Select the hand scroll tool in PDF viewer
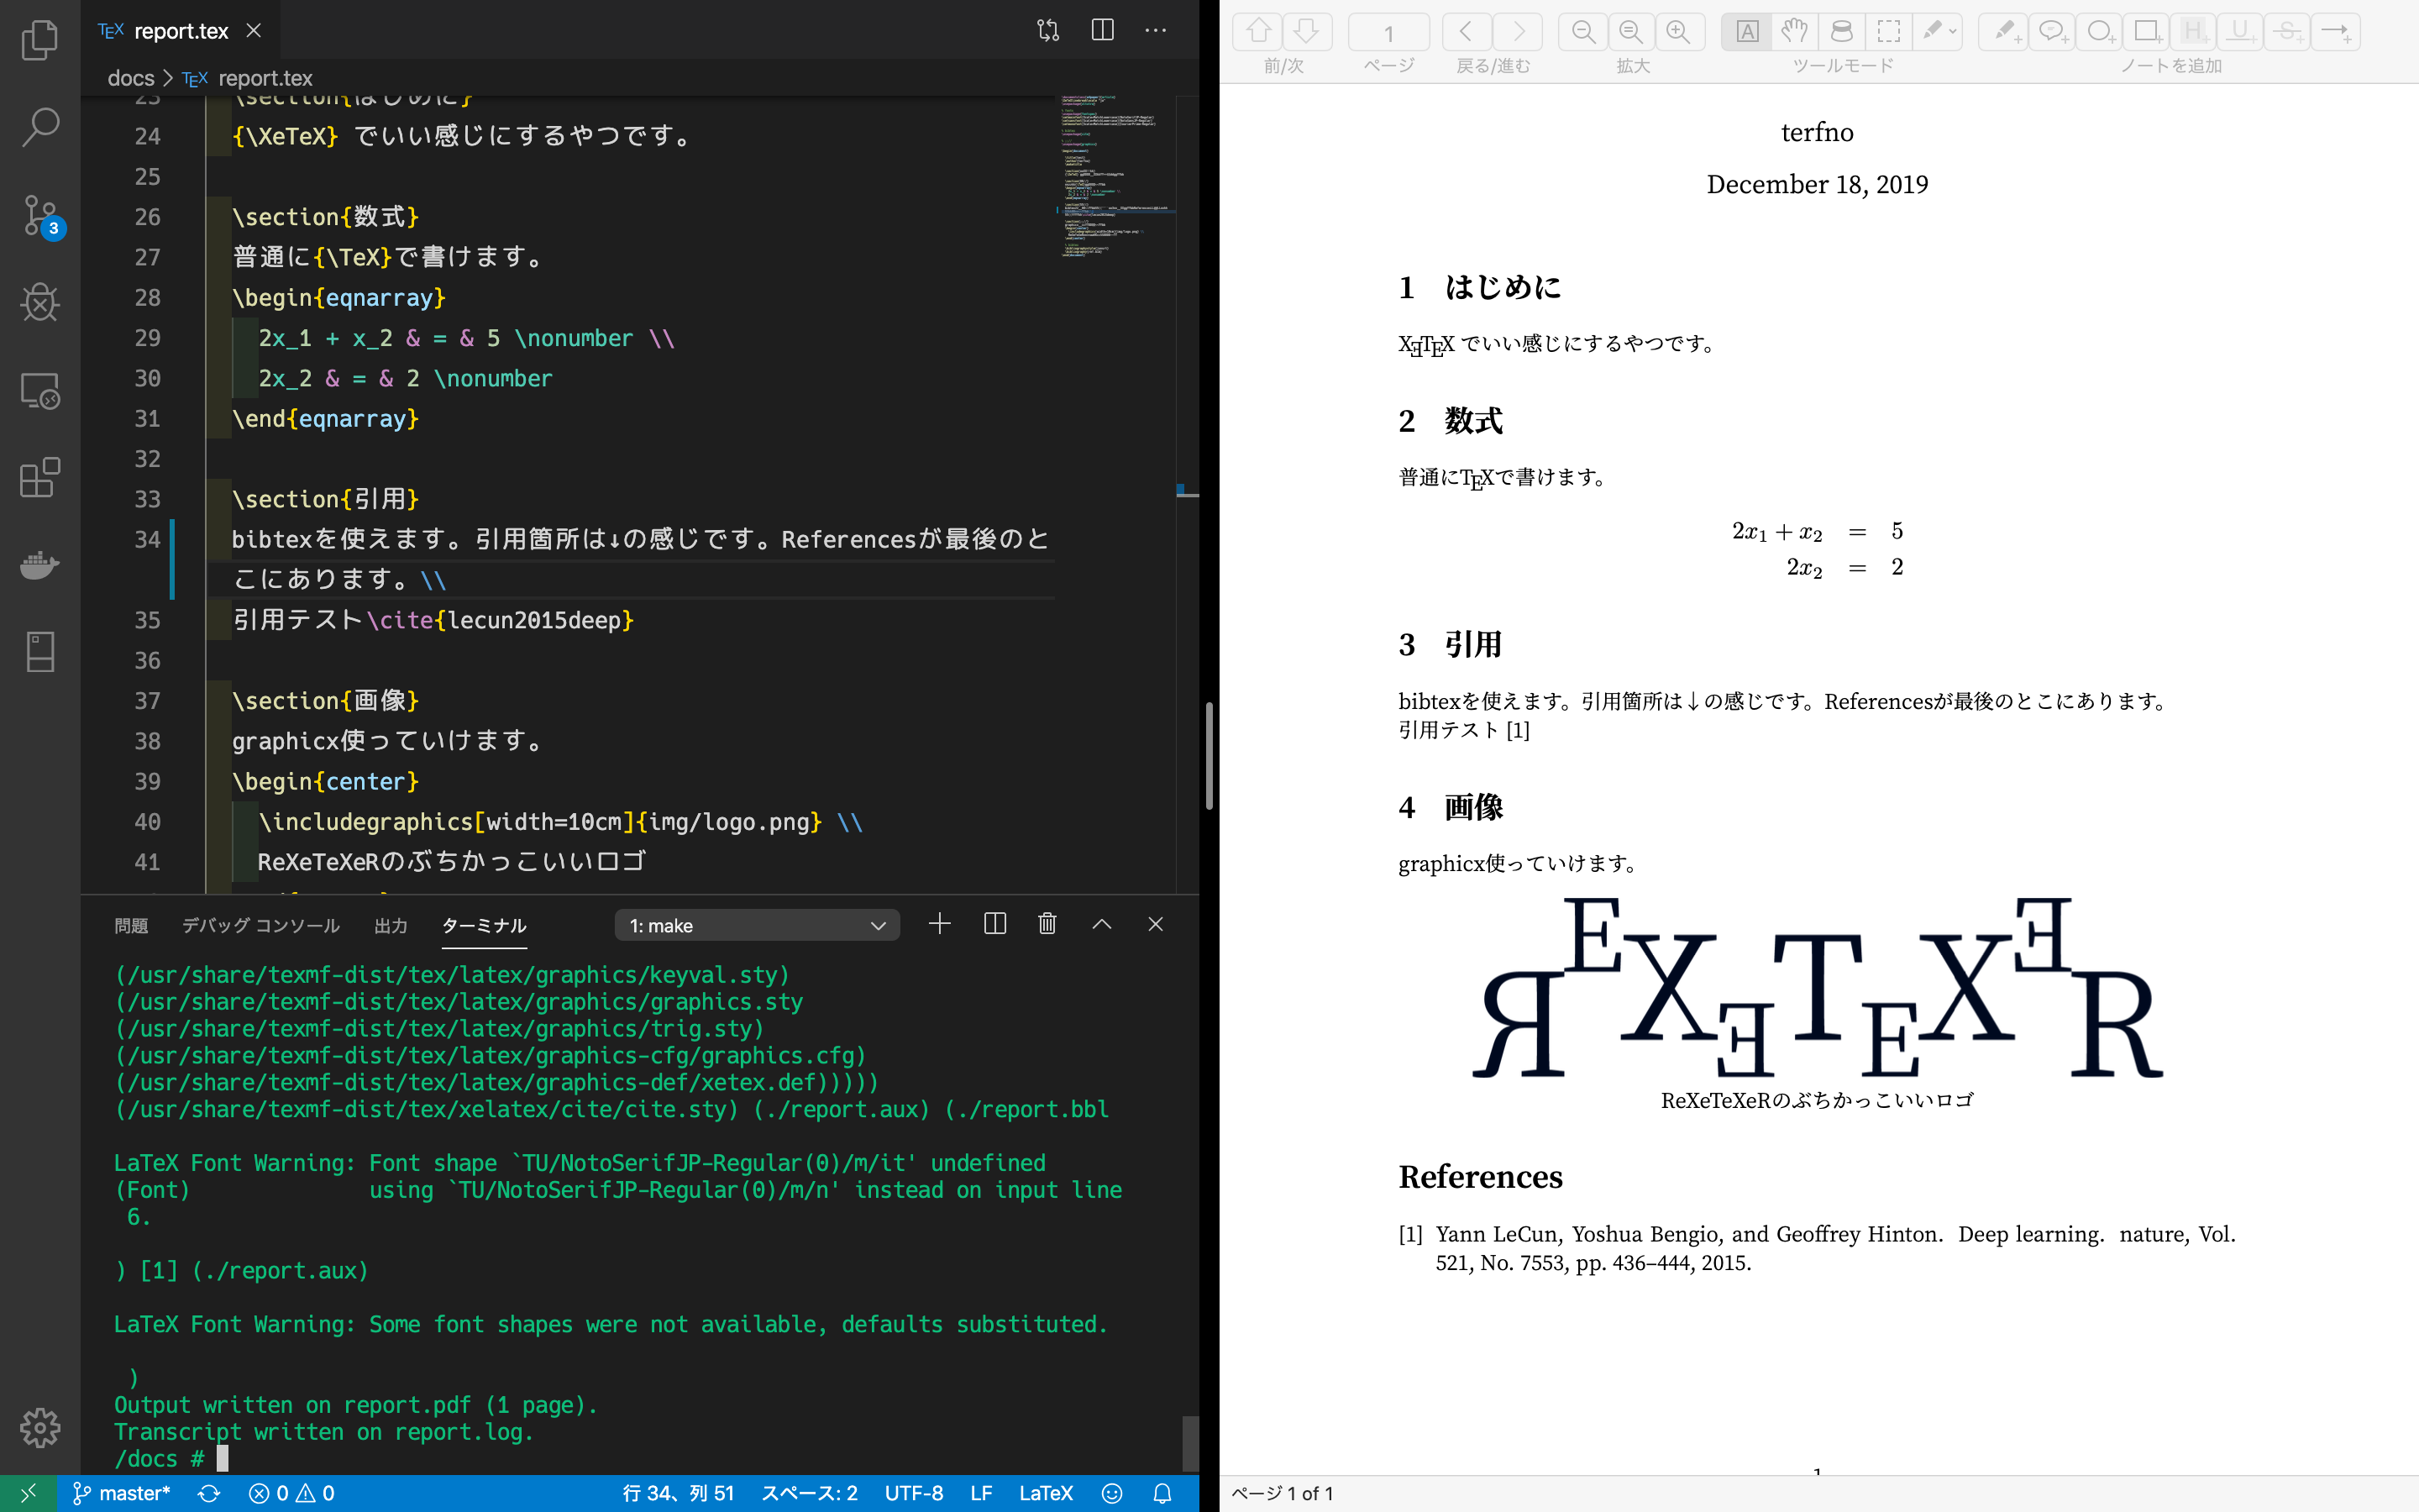The height and width of the screenshot is (1512, 2419). 1794,31
